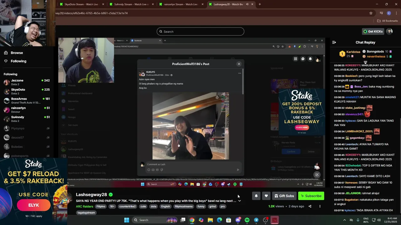The width and height of the screenshot is (401, 225).
Task: Open the Windows Start menu
Action: tap(127, 220)
